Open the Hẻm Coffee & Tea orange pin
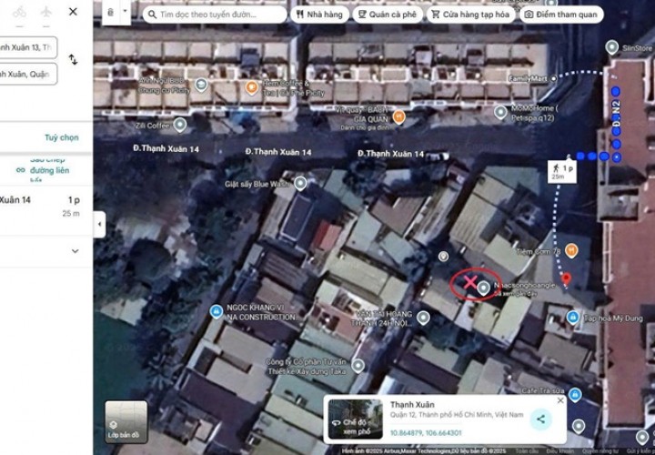Image resolution: width=655 pixels, height=455 pixels. (251, 87)
